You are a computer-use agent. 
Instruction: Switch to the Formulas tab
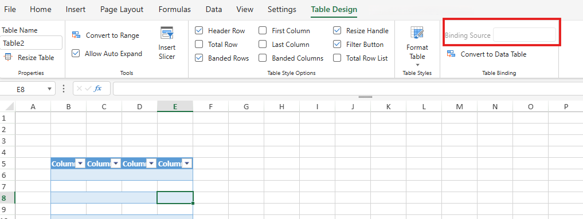click(x=174, y=10)
